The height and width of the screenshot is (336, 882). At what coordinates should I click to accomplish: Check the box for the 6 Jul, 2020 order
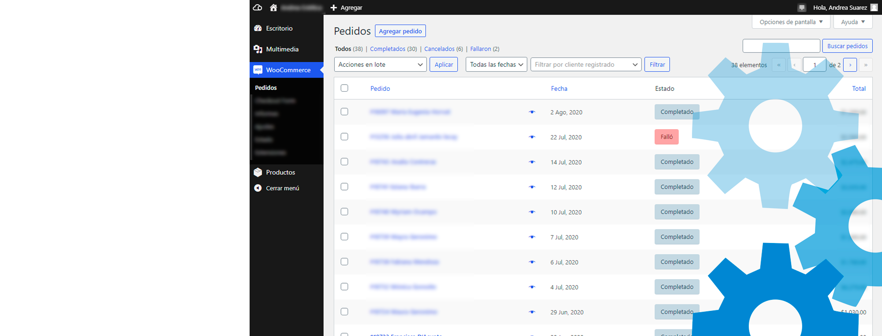pyautogui.click(x=344, y=261)
